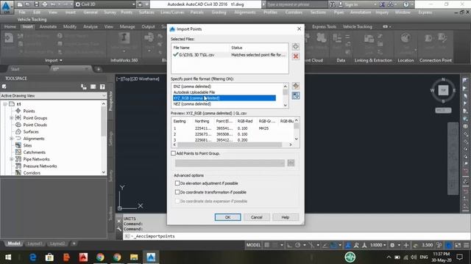
Task: Click the disabled point group picker icon
Action: click(291, 163)
